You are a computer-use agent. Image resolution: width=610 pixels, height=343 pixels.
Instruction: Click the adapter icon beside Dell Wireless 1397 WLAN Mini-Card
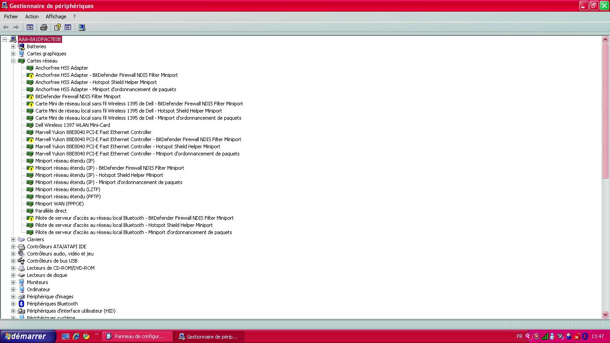pos(30,125)
